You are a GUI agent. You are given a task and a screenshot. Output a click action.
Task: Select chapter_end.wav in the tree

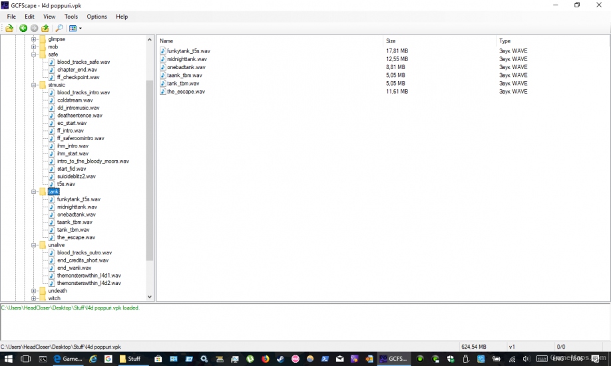[77, 70]
